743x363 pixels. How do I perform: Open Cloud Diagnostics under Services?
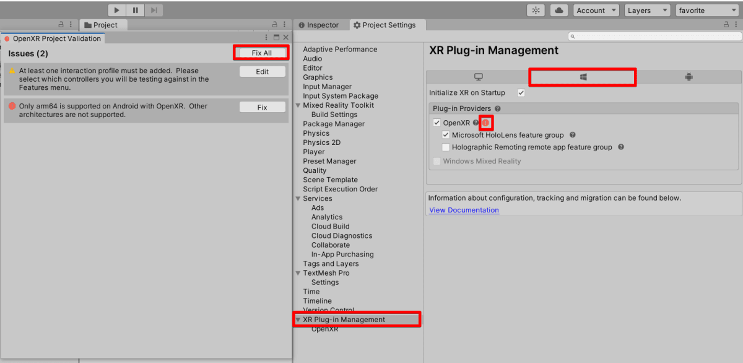coord(342,235)
